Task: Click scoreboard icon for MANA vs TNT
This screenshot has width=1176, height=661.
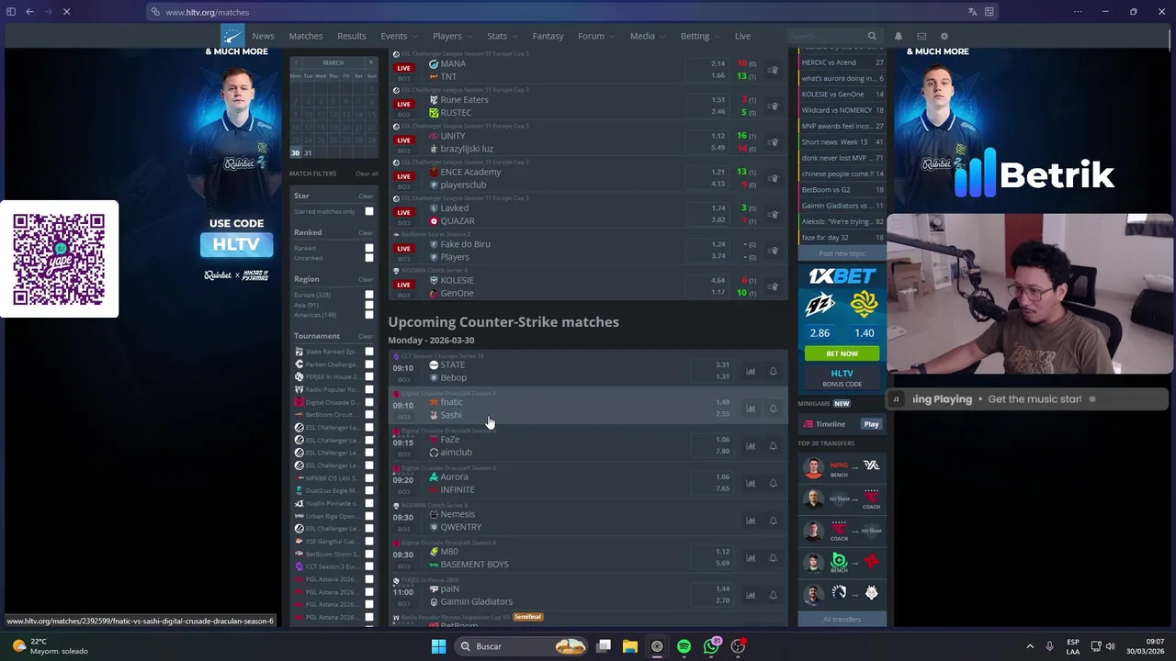Action: [773, 70]
